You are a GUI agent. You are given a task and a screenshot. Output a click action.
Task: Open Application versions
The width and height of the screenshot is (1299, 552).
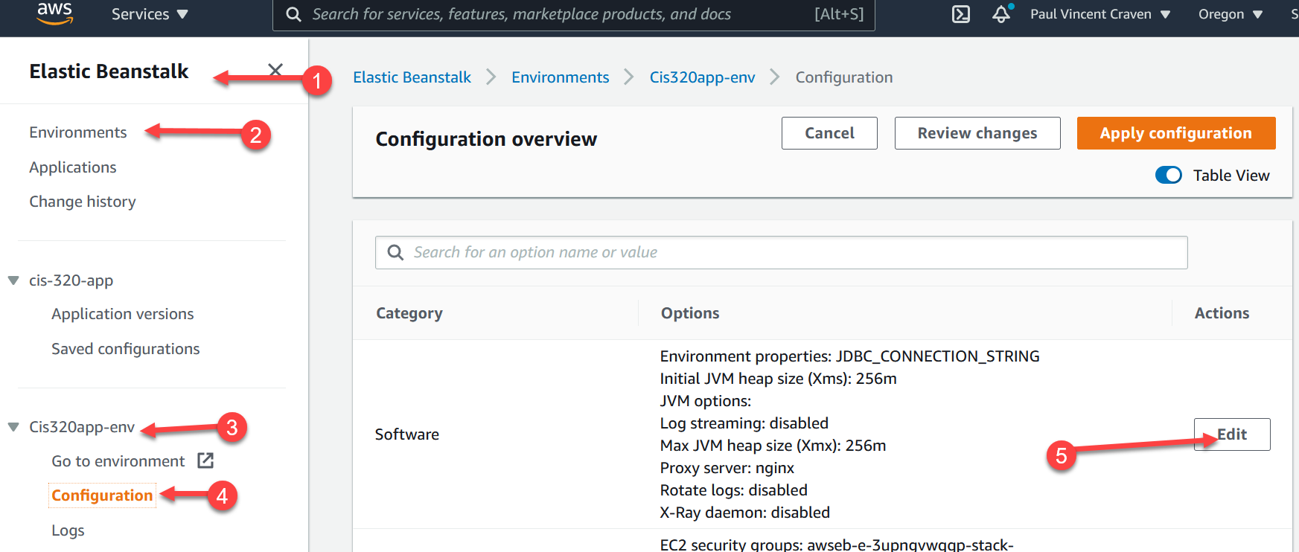123,314
